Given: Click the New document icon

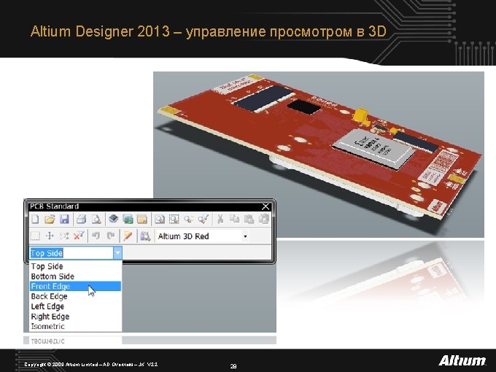Looking at the screenshot, I should pos(36,219).
